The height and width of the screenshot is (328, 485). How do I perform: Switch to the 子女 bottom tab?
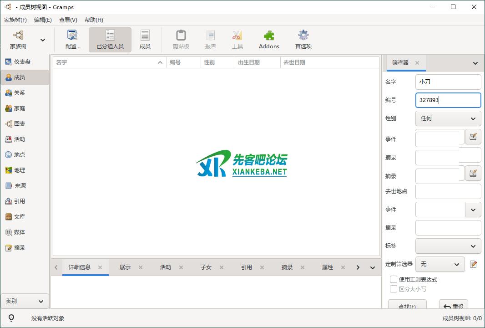[x=206, y=267]
